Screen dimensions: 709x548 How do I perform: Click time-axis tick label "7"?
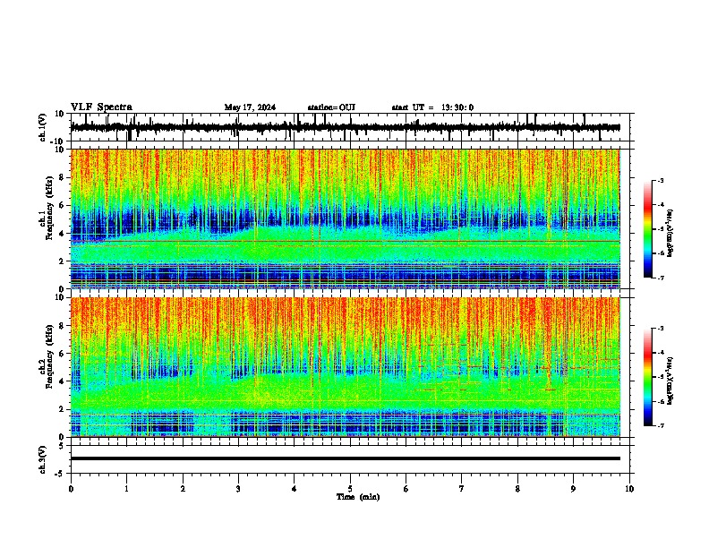coord(462,489)
